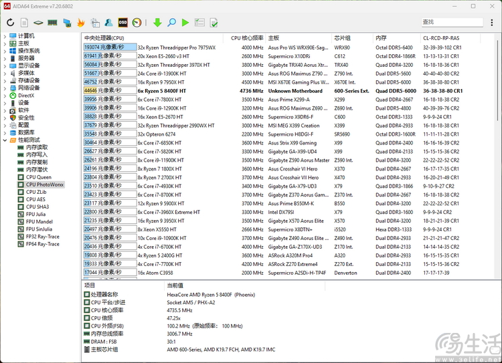Open the 内存写入 benchmark
Screen dimensions: 502x363
point(37,154)
